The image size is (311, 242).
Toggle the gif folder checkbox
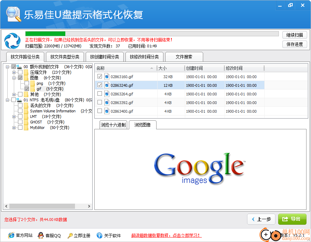(x=27, y=89)
